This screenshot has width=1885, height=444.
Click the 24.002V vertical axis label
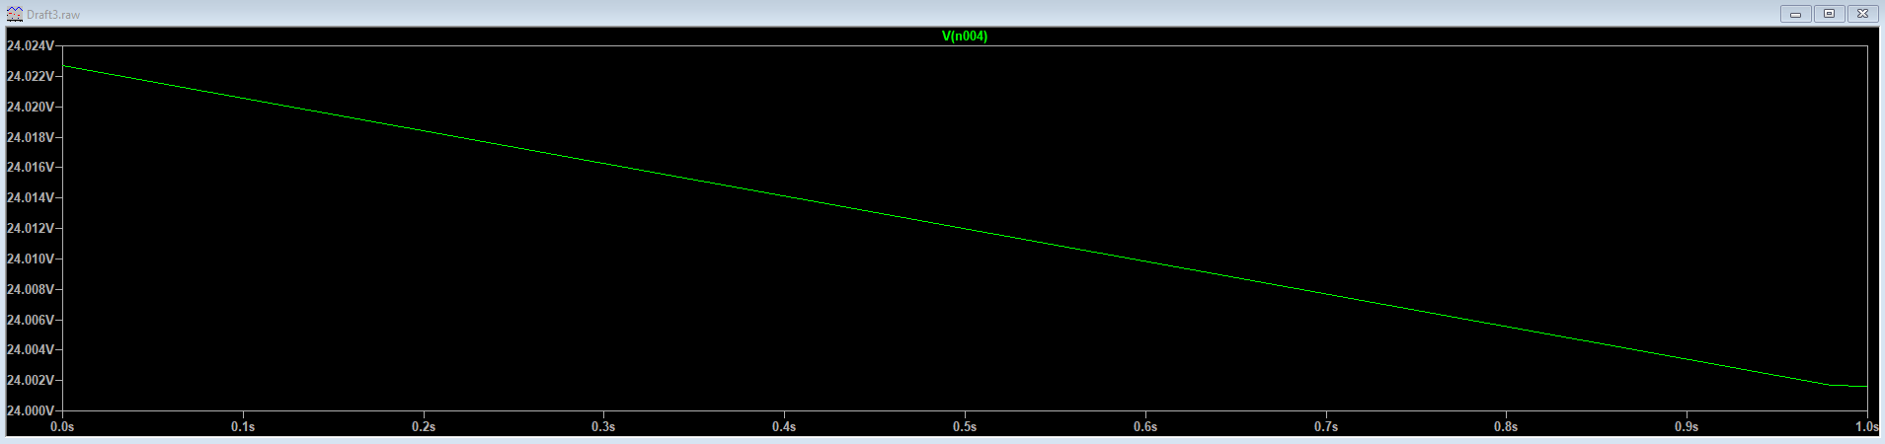(29, 380)
